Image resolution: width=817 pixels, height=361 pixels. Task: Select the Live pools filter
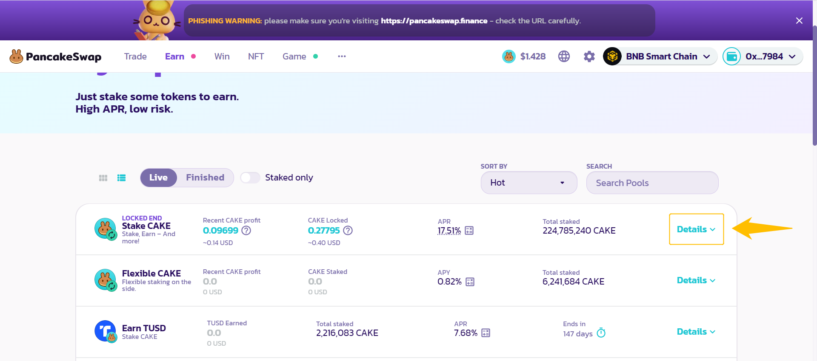click(158, 178)
